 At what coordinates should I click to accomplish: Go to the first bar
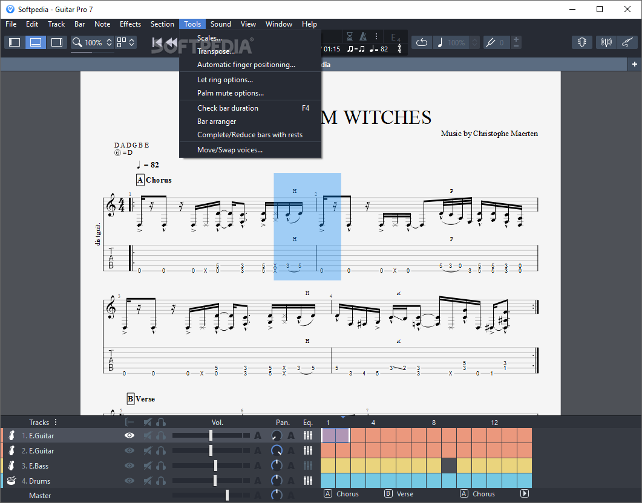pyautogui.click(x=156, y=42)
